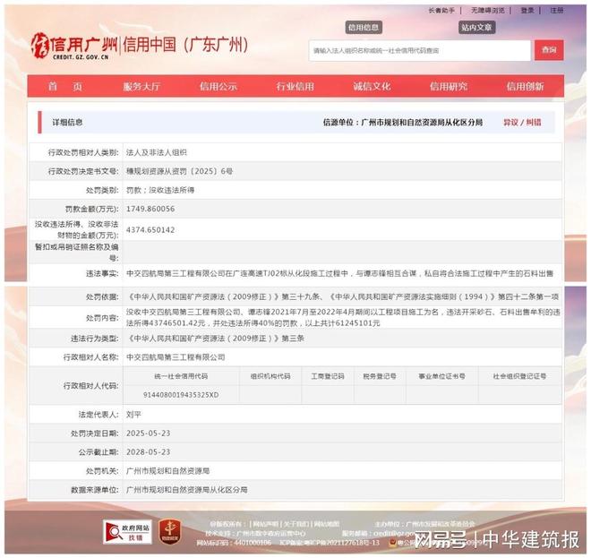Click the 长者助手 link

coord(441,11)
